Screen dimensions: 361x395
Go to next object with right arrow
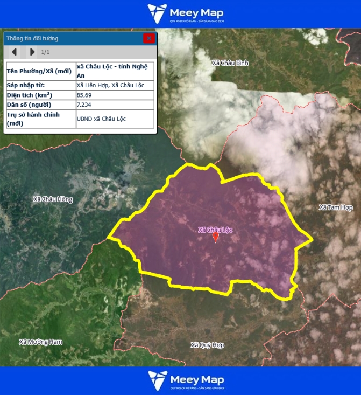32,52
